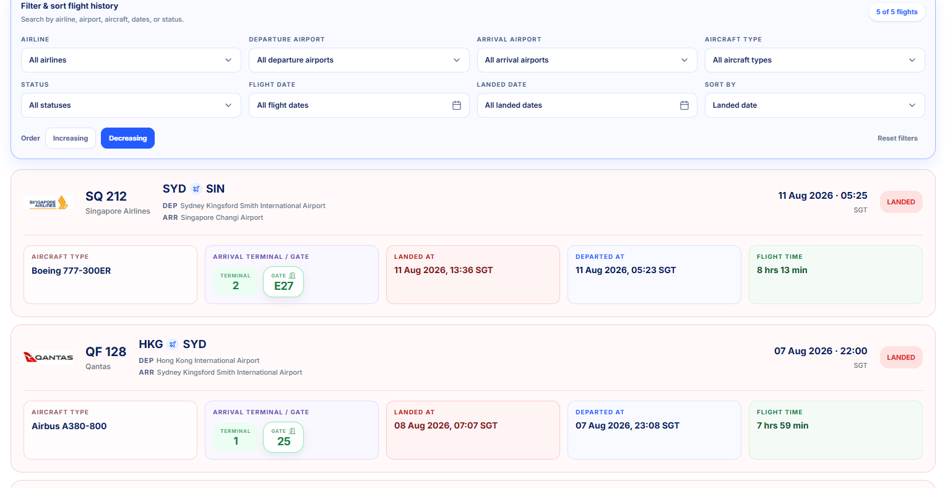Image resolution: width=945 pixels, height=488 pixels.
Task: Click departed time 11 Aug 2026, 05:23 SGT
Action: pyautogui.click(x=626, y=270)
